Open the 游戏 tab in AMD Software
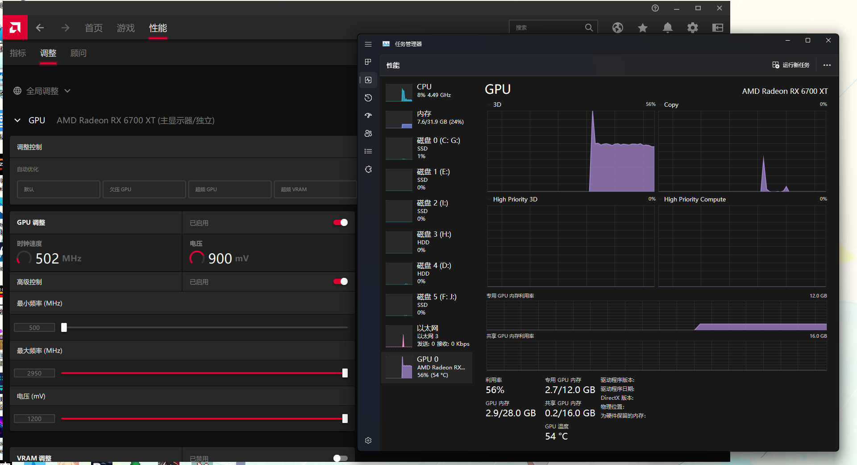This screenshot has width=857, height=465. [x=126, y=28]
